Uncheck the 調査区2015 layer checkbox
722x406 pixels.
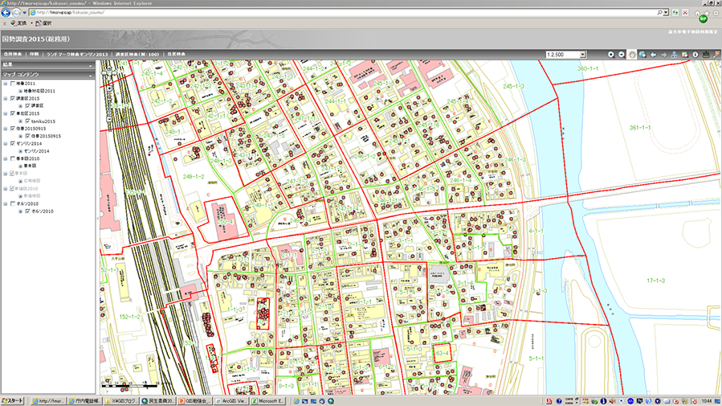click(11, 98)
